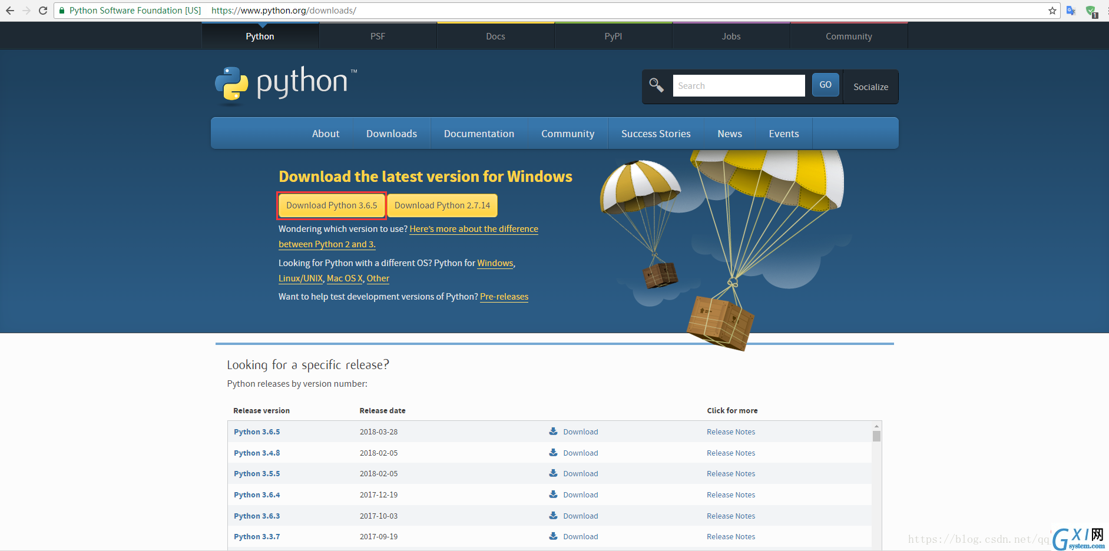Viewport: 1109px width, 551px height.
Task: Open Release Notes for Python 3.5.5
Action: click(731, 473)
